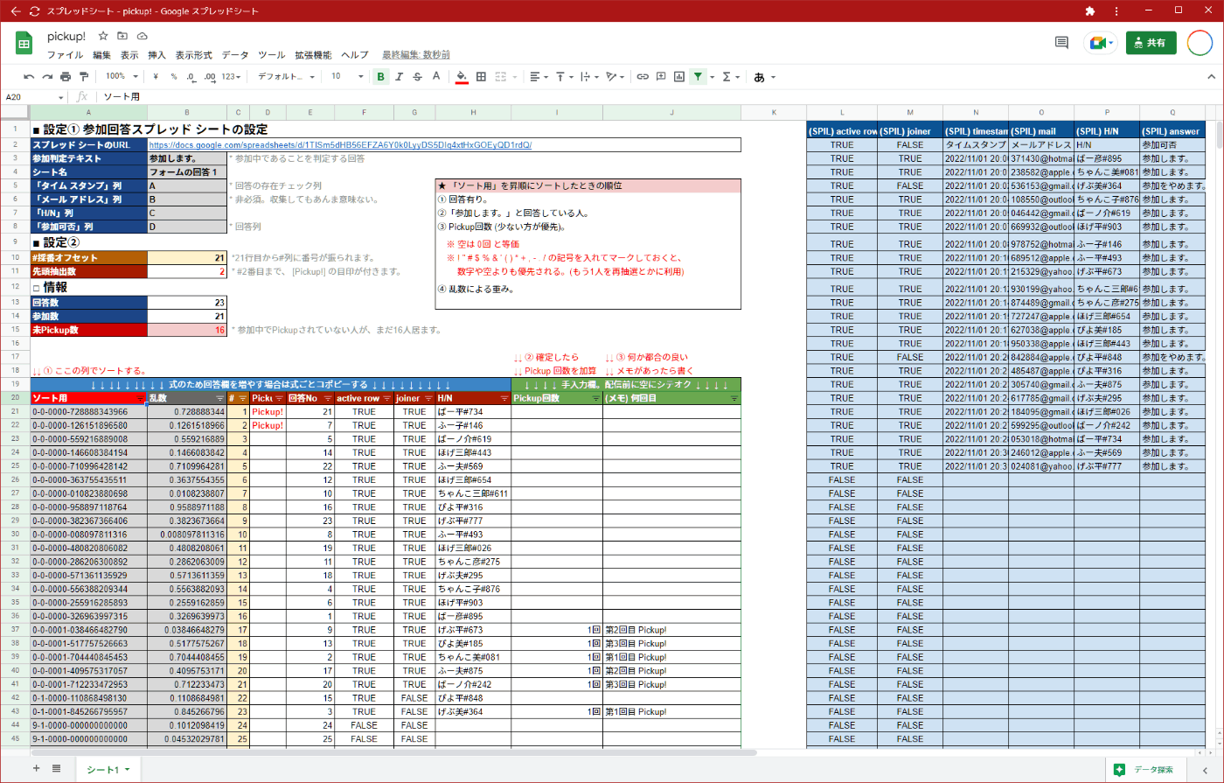This screenshot has width=1224, height=783.
Task: Open the comment history icon
Action: (x=1061, y=42)
